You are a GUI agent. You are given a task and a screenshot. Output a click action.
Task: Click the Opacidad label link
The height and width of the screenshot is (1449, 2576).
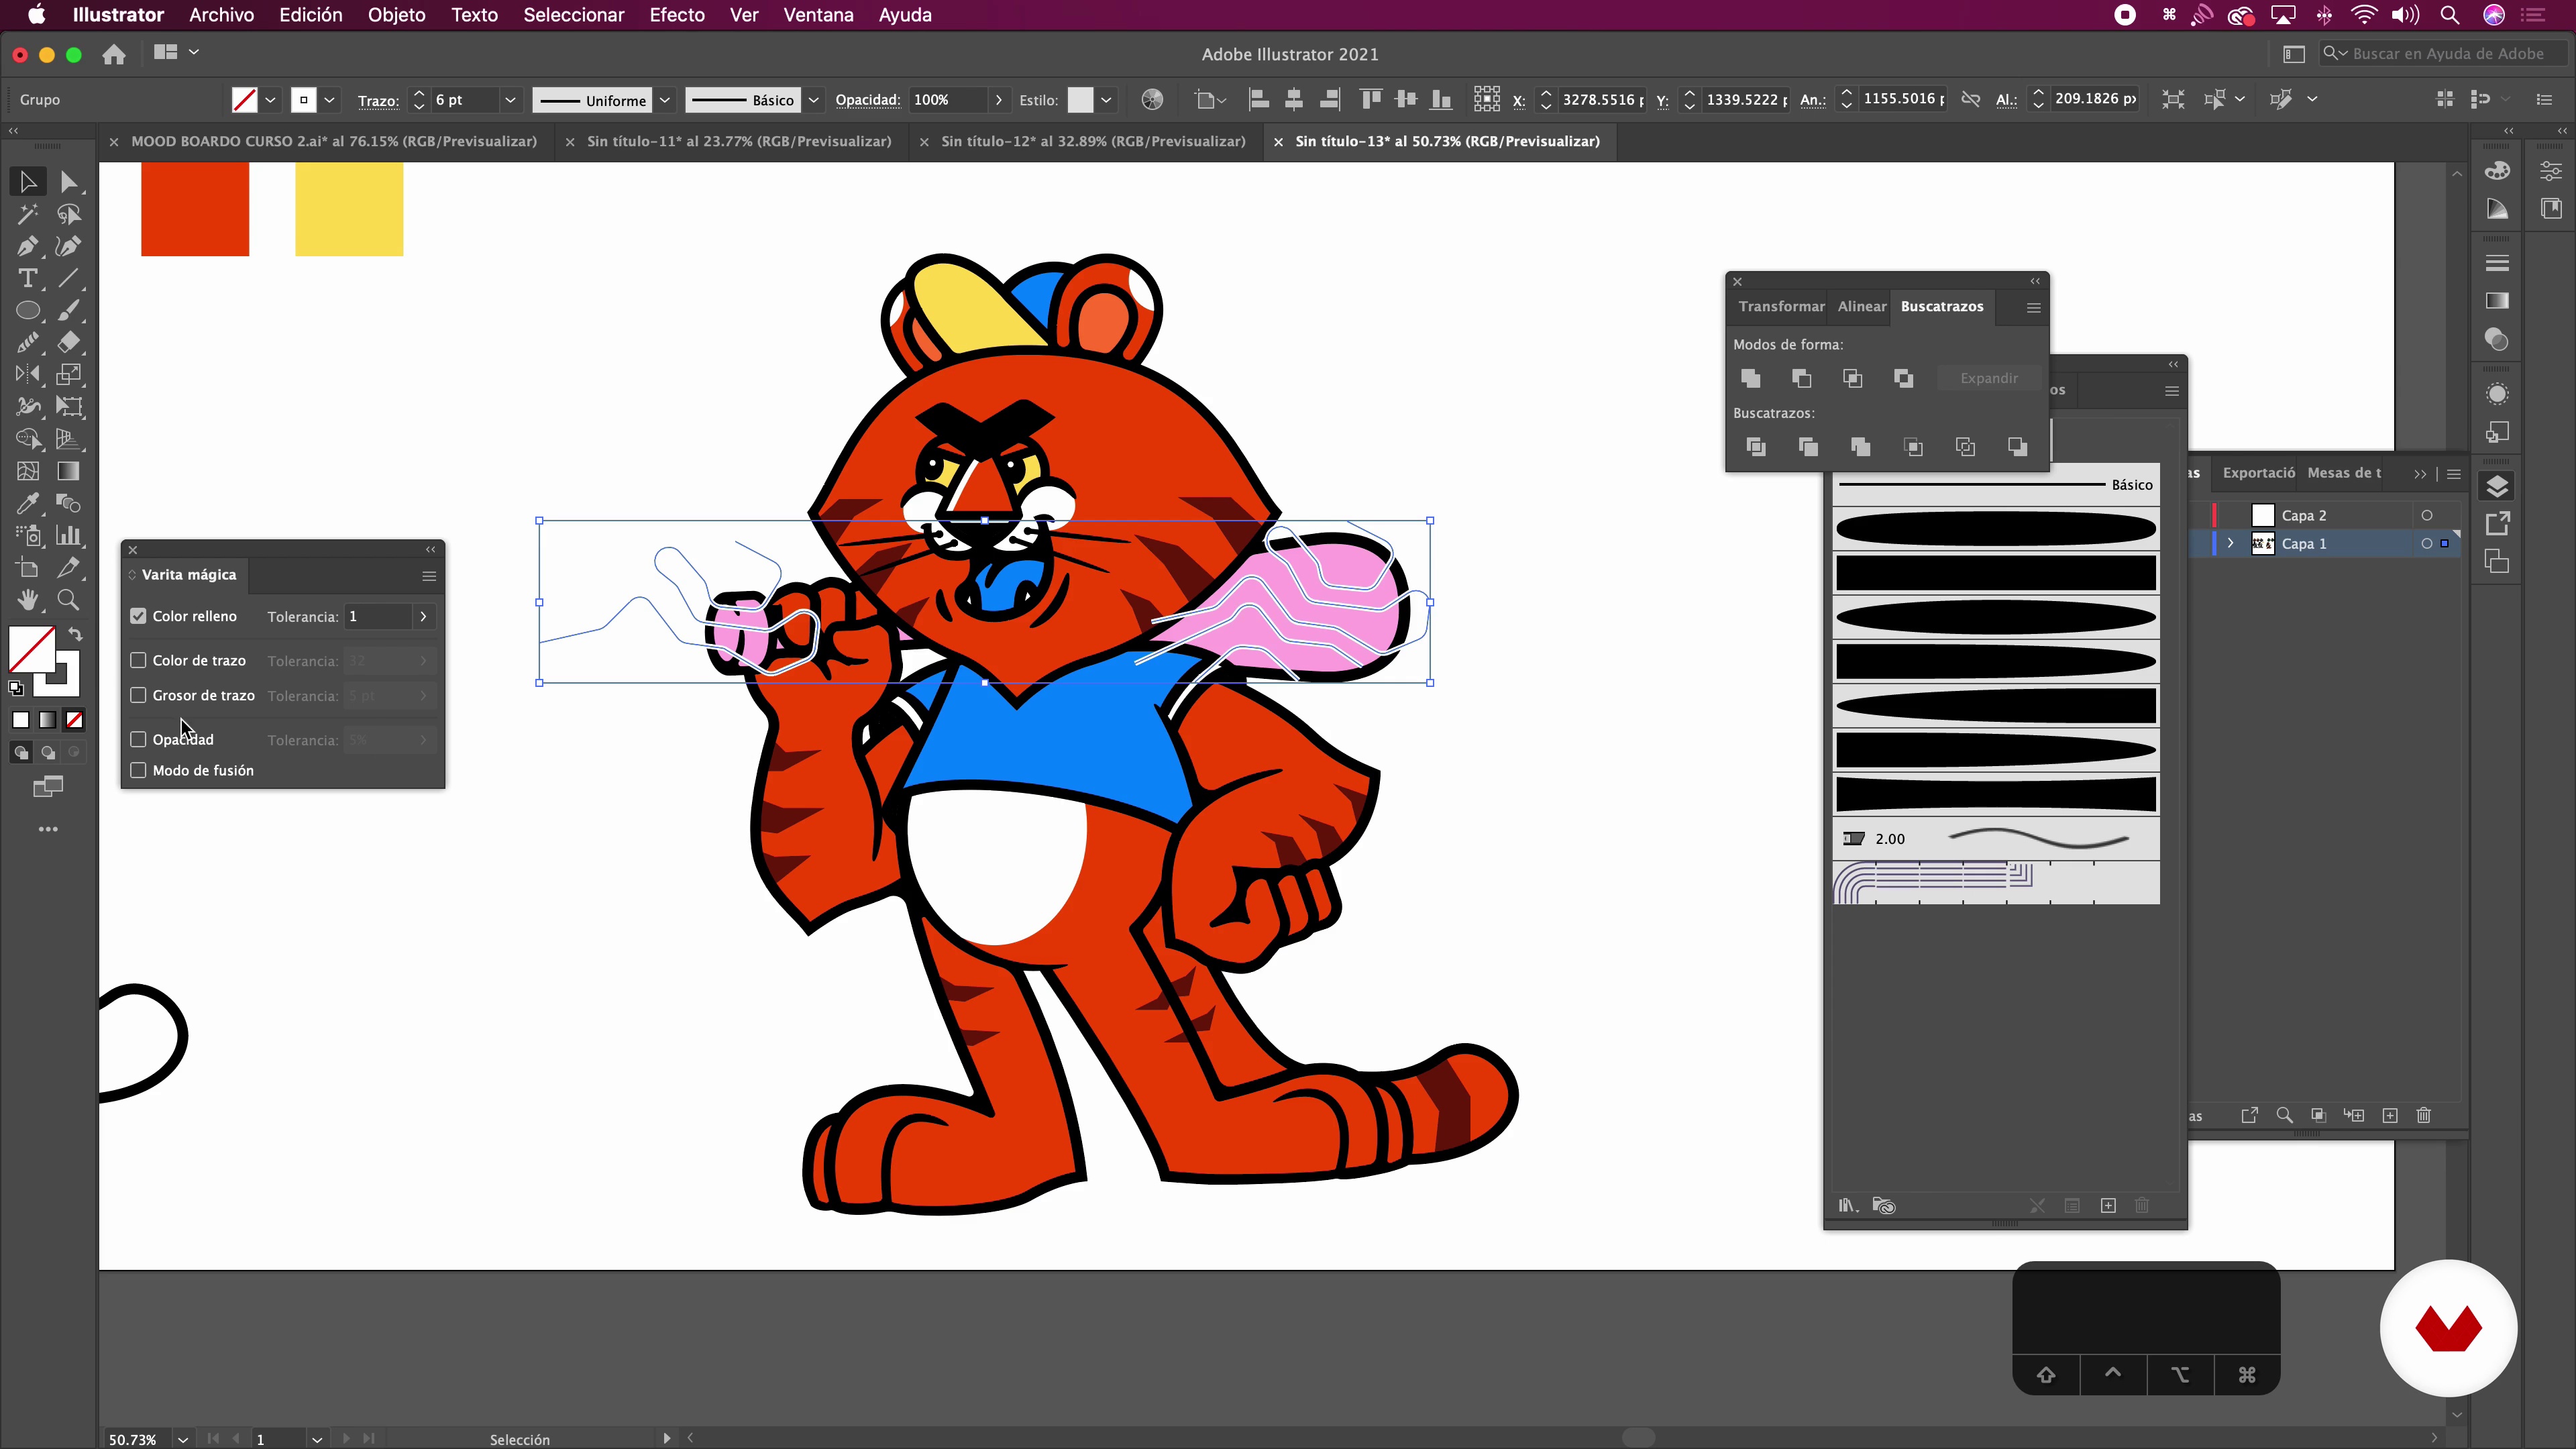868,100
